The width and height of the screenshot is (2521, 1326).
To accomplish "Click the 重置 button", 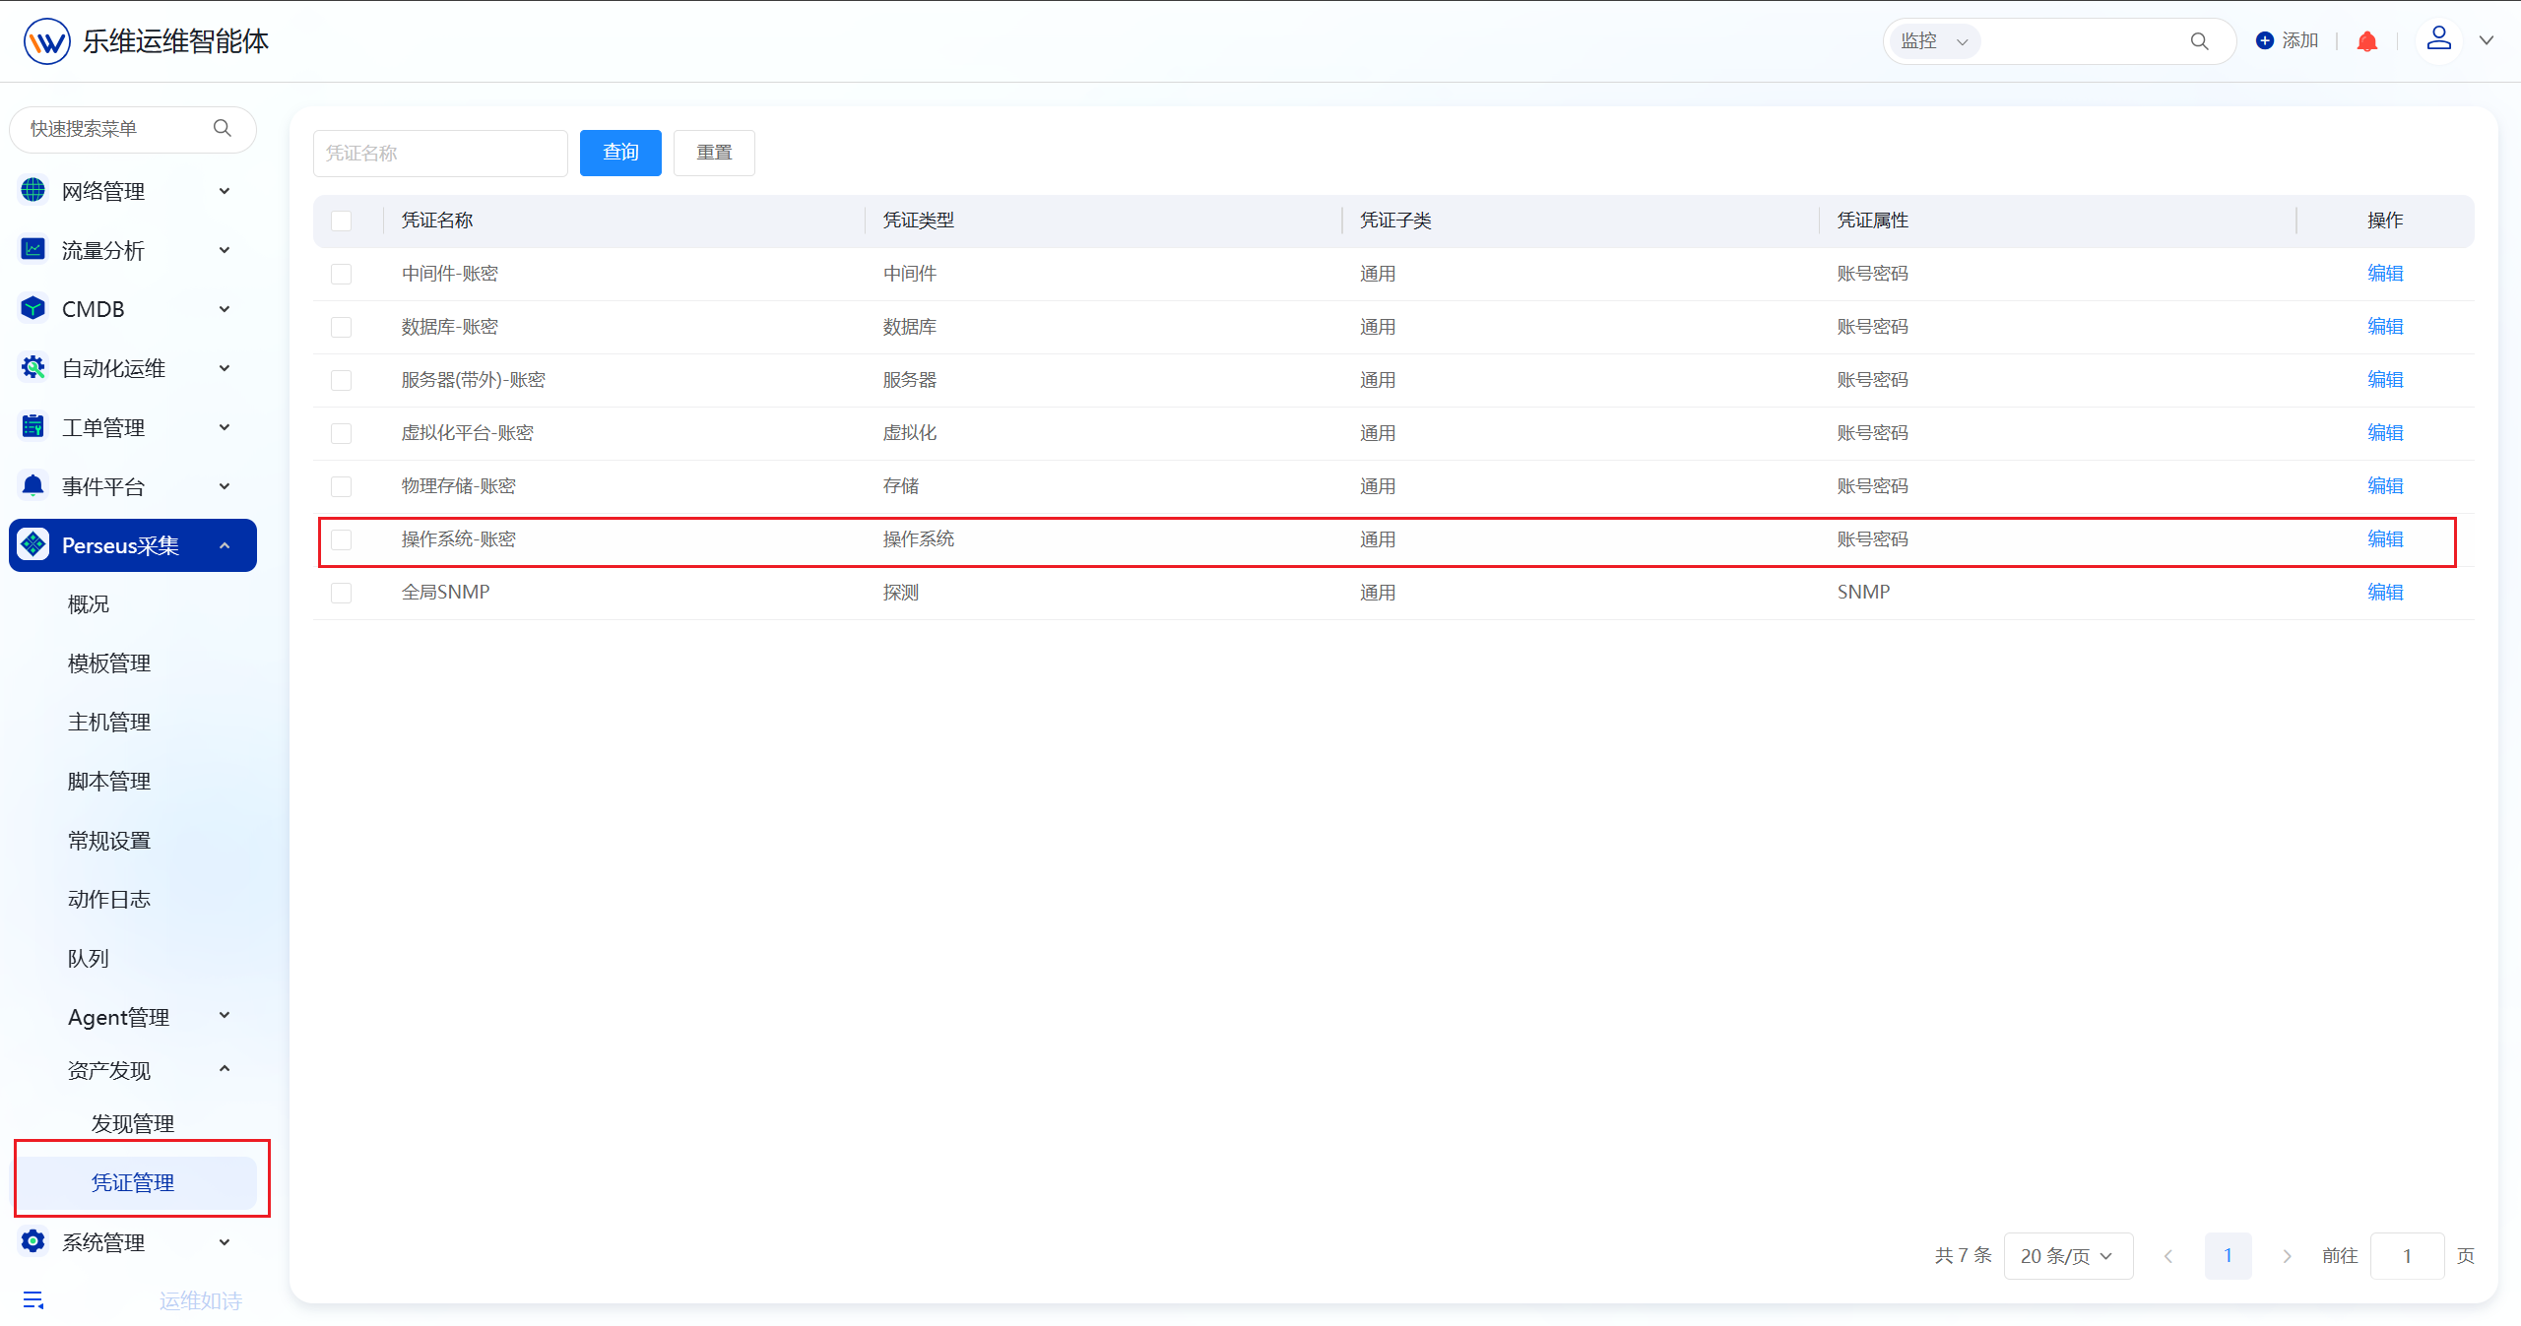I will tap(714, 153).
